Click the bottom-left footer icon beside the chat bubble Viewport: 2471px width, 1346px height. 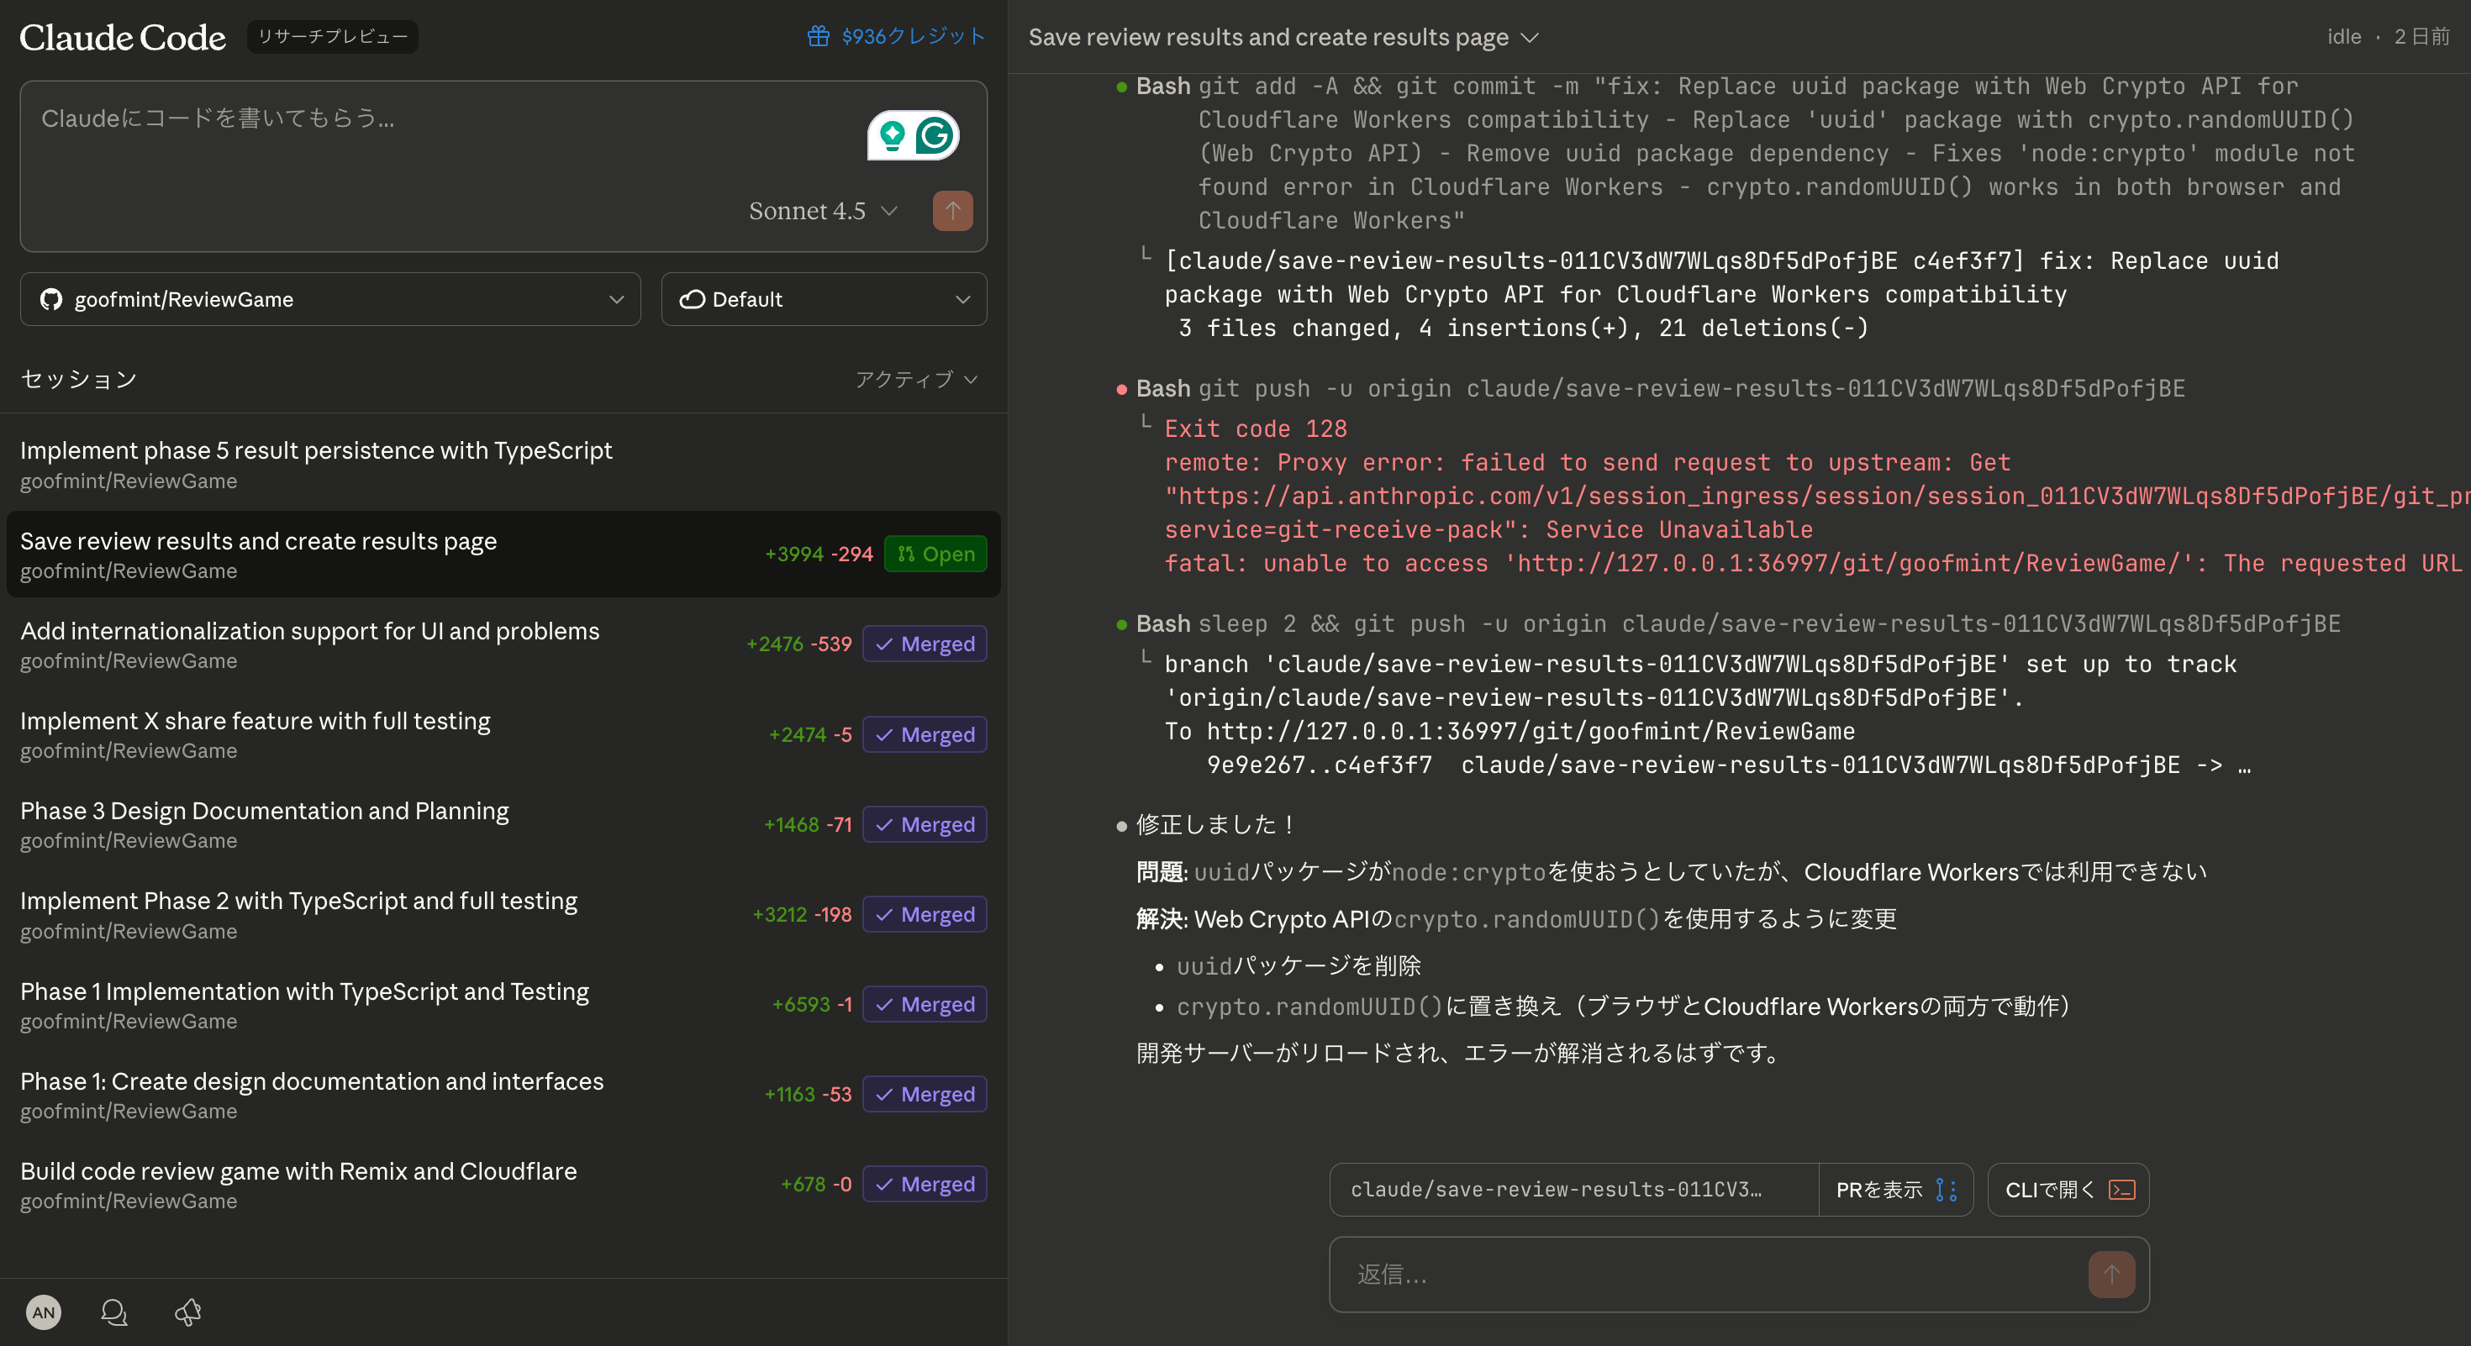pyautogui.click(x=188, y=1312)
